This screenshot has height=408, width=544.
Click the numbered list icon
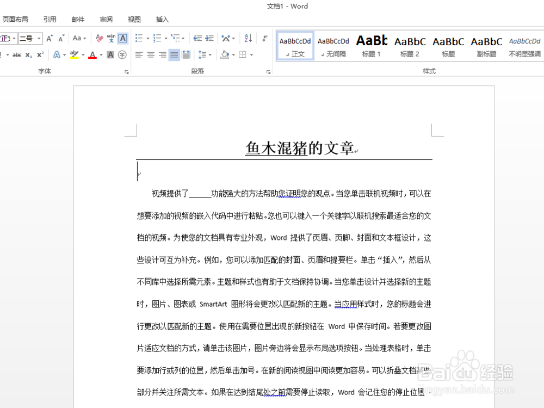tap(157, 38)
